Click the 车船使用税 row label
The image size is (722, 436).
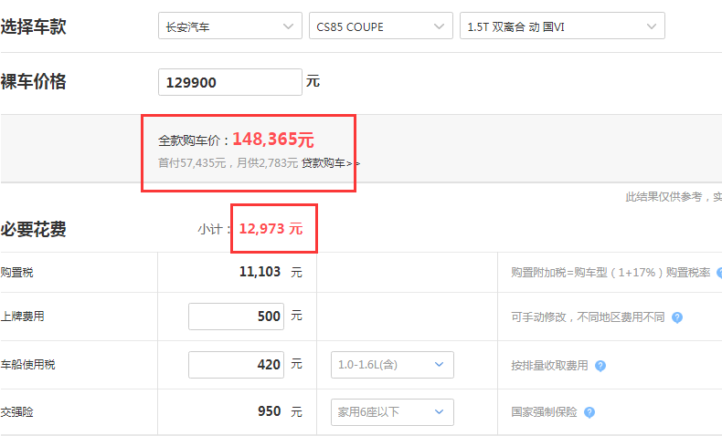tap(27, 365)
